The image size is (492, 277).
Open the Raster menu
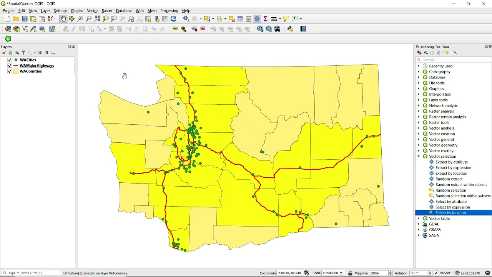point(107,11)
